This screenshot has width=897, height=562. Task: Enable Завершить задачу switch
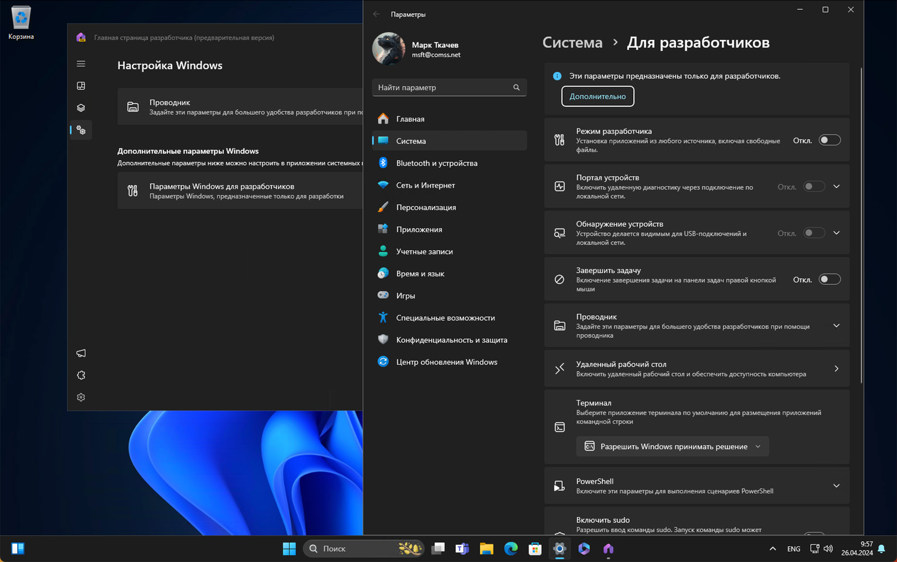click(x=829, y=280)
